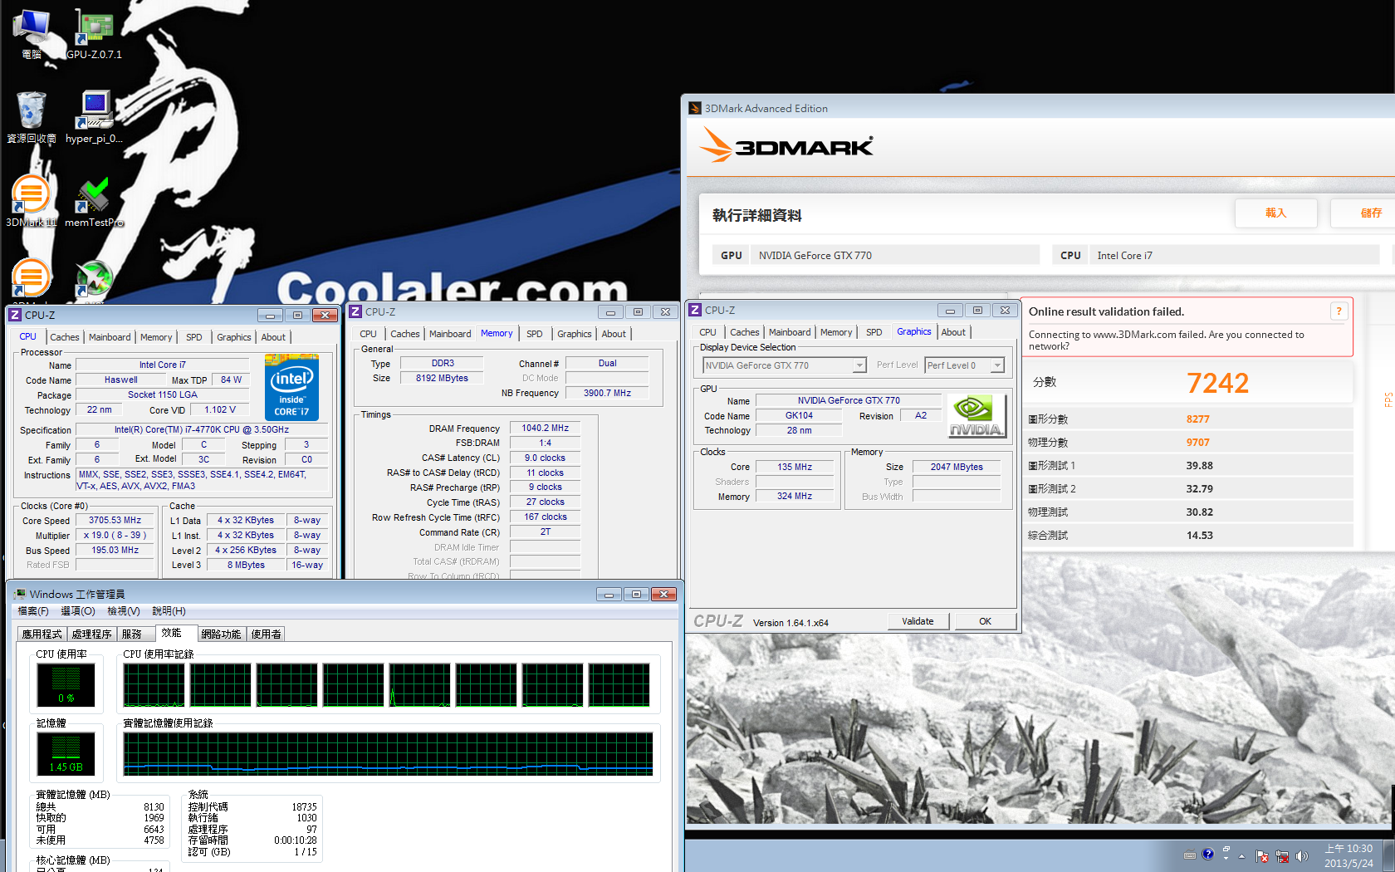The width and height of the screenshot is (1395, 872).
Task: Select the 服務 tab in Task Manager
Action: [135, 634]
